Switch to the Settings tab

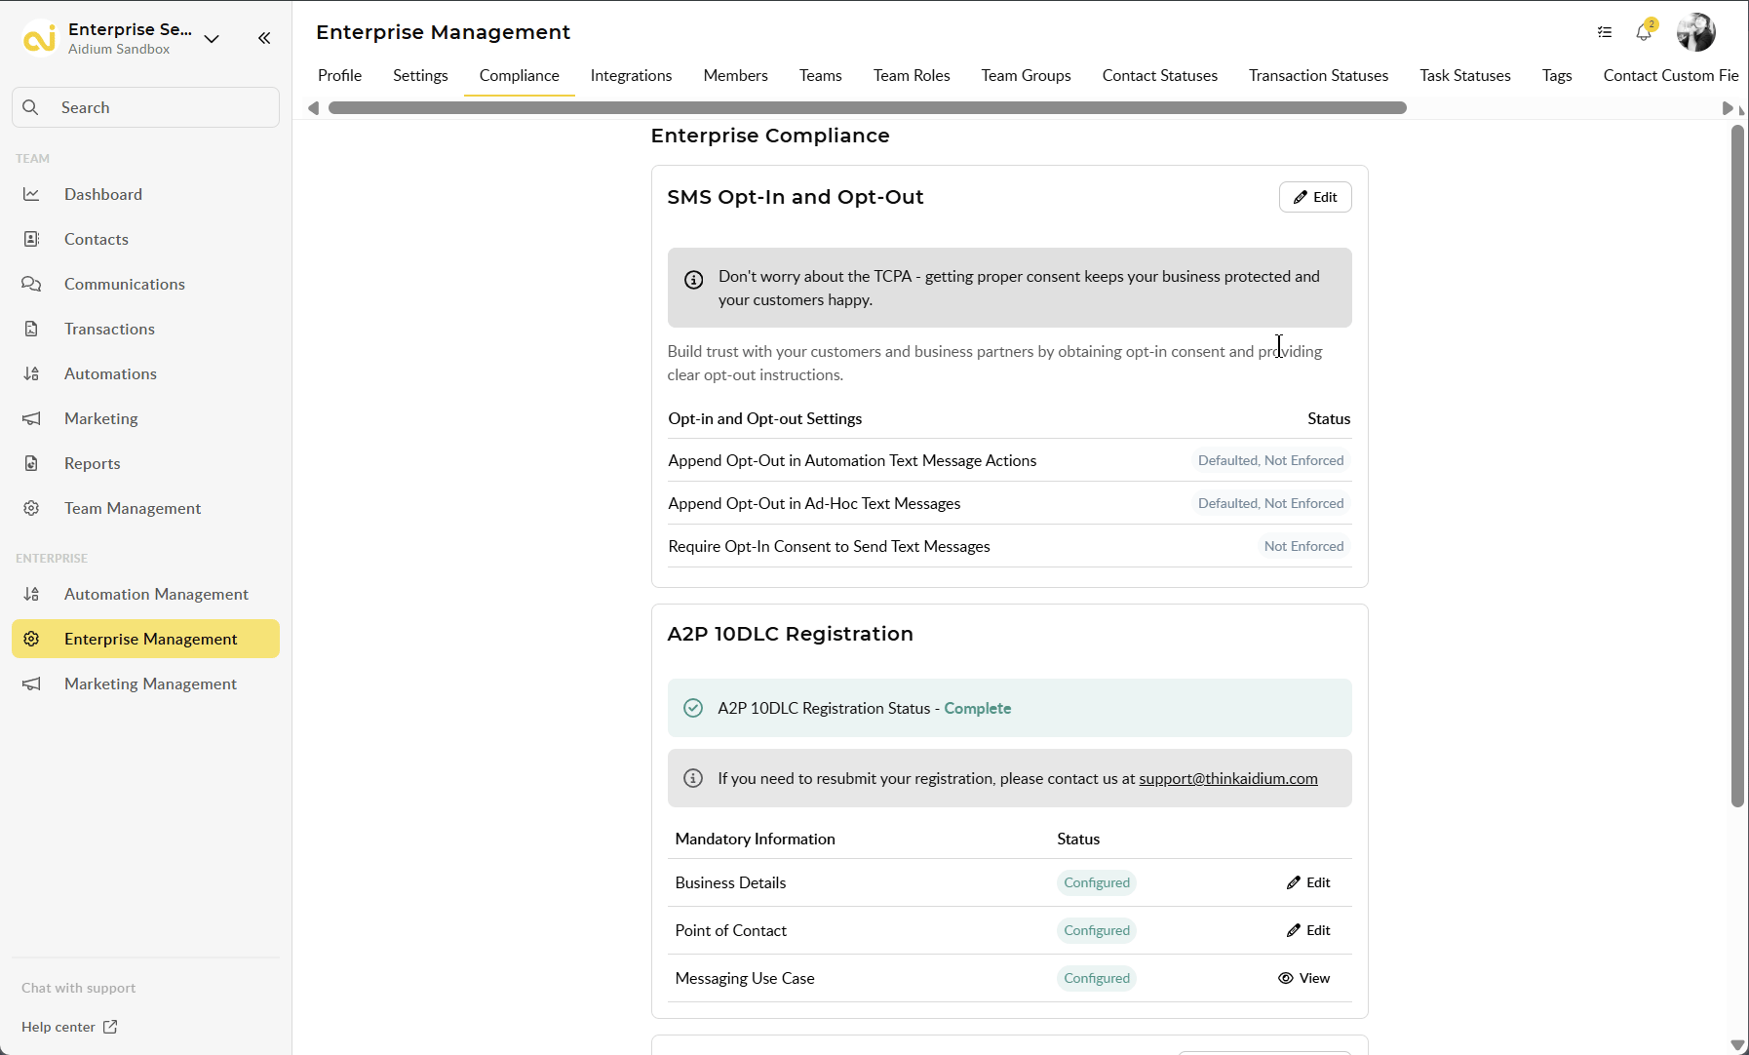[x=420, y=75]
